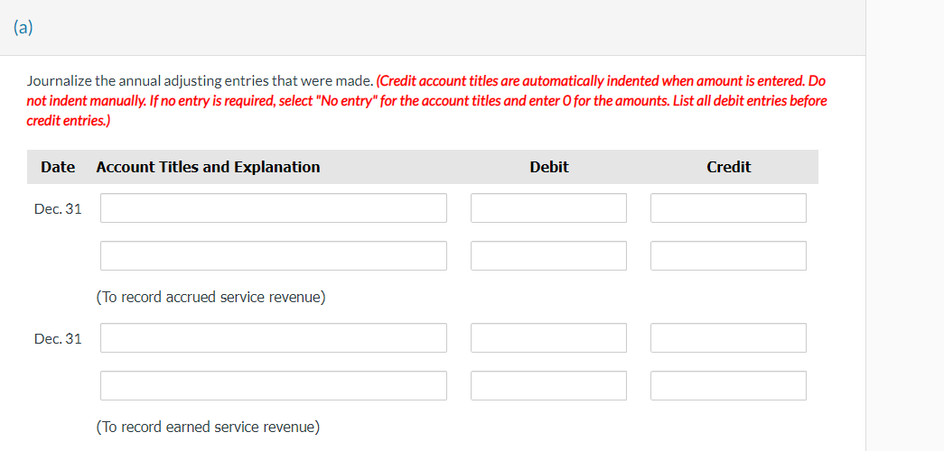This screenshot has height=451, width=944.
Task: Click the second Credit field of the accrued service revenue entry
Action: 728,255
